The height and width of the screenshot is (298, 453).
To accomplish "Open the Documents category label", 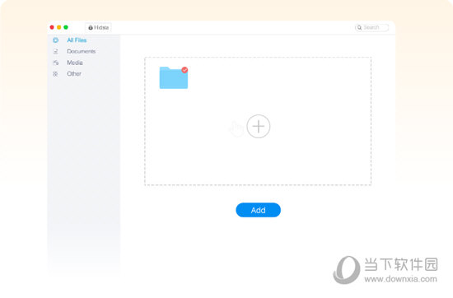I will coord(82,51).
